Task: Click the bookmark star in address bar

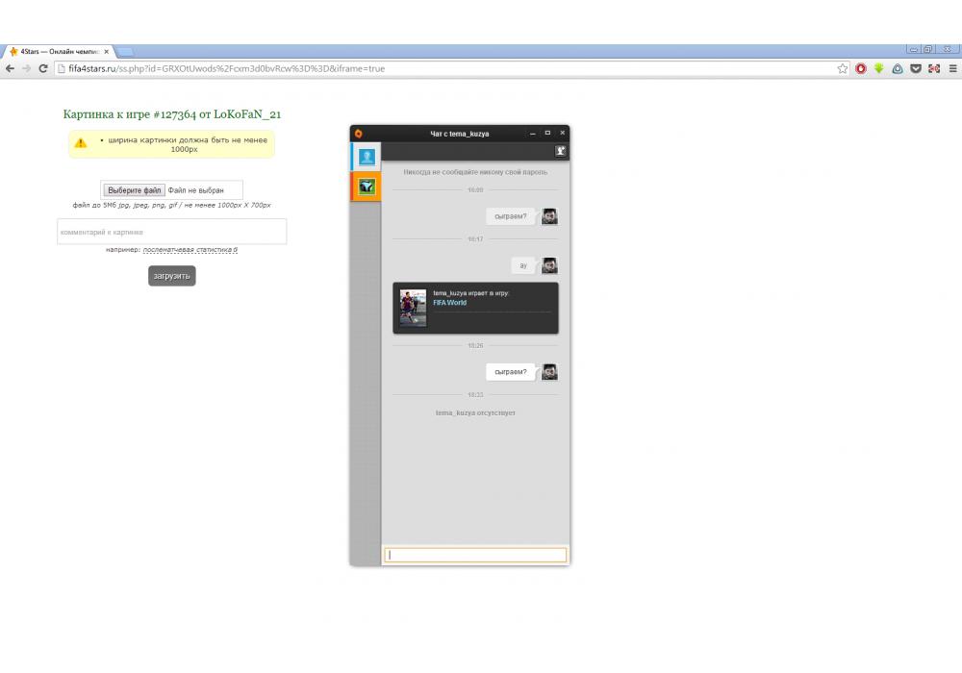Action: (843, 68)
